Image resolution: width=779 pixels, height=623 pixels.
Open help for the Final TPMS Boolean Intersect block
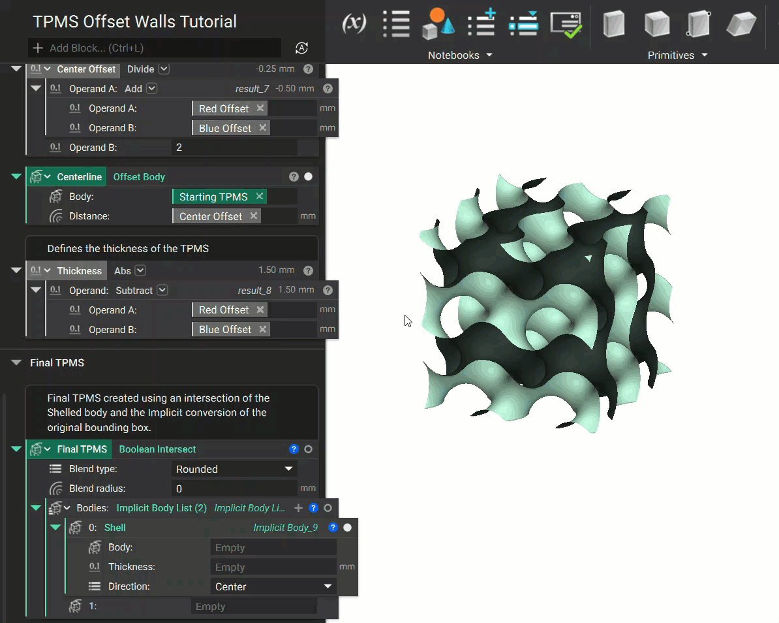coord(294,449)
